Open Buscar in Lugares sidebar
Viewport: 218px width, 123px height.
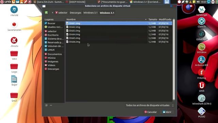[x=54, y=23]
